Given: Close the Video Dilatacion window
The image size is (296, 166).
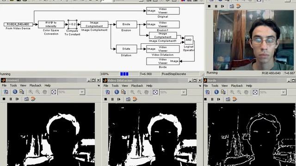Looking at the screenshot, I should tap(200, 80).
